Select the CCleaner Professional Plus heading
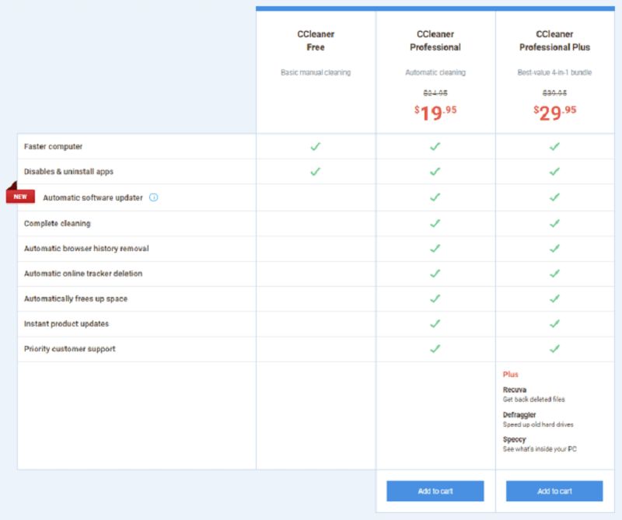This screenshot has height=520, width=622. 554,41
